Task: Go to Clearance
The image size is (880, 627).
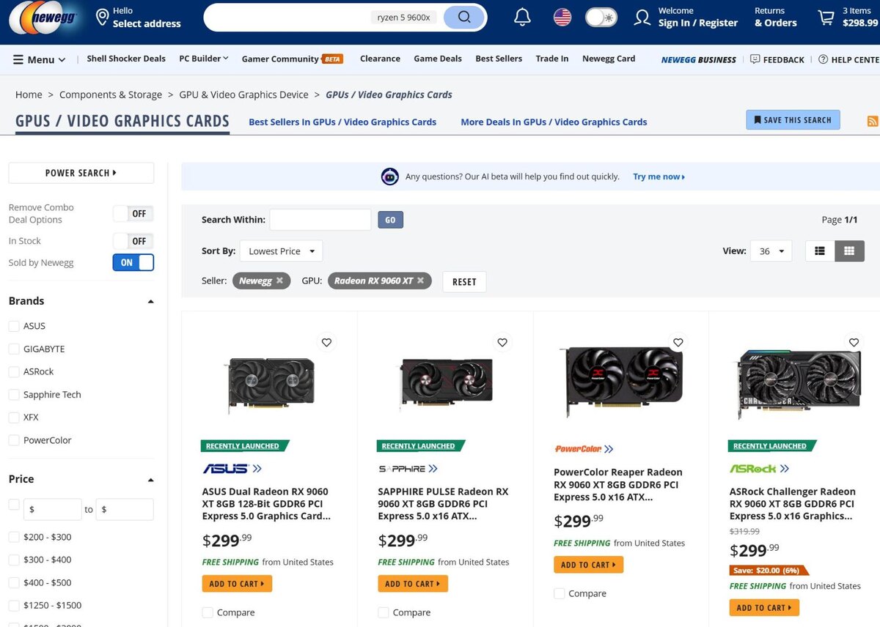Action: pos(380,59)
